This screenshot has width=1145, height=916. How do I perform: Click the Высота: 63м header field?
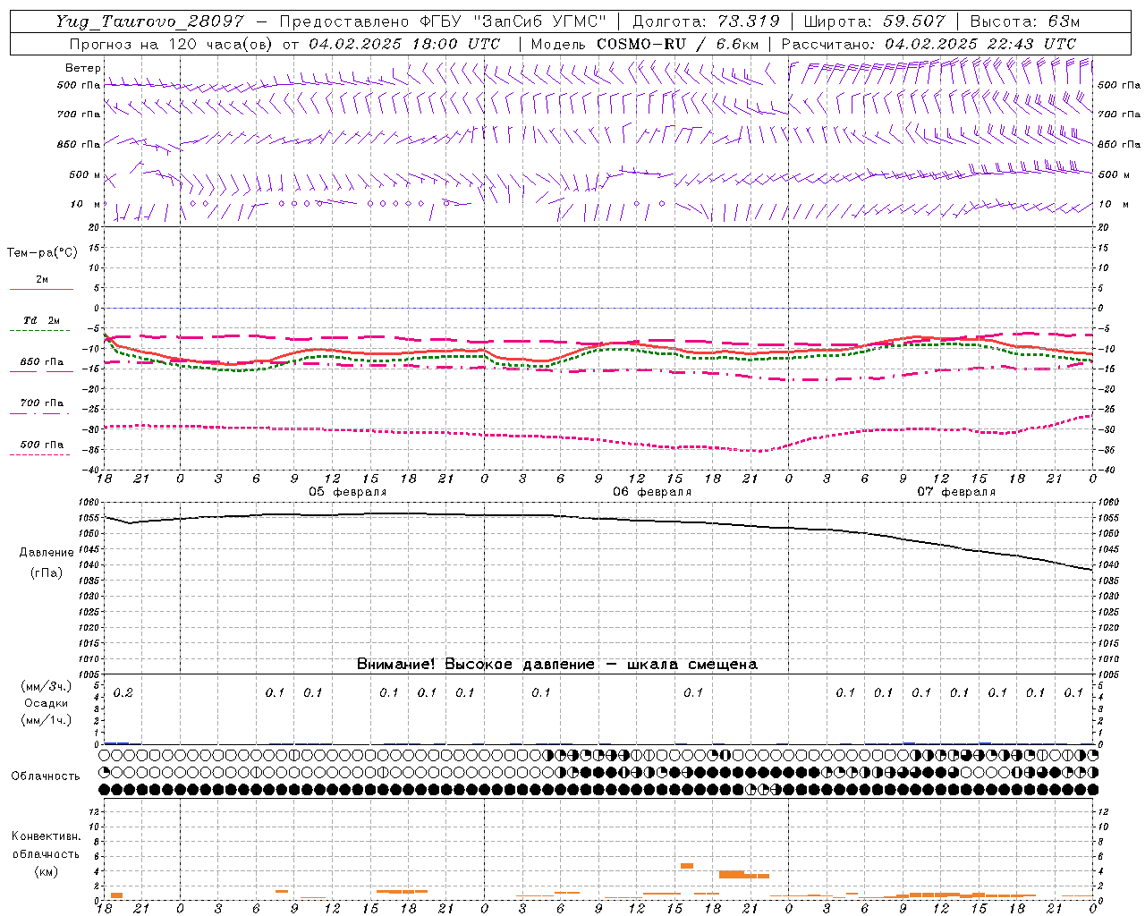tap(1024, 21)
